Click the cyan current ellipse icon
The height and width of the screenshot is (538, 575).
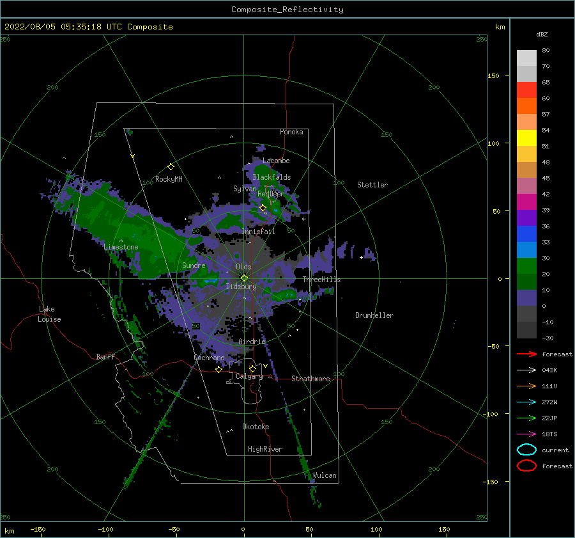coord(526,450)
